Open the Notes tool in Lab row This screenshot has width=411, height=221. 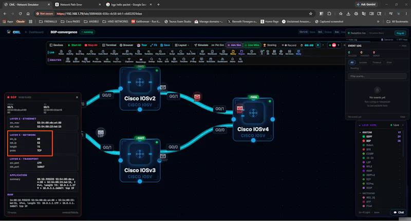[x=61, y=52]
